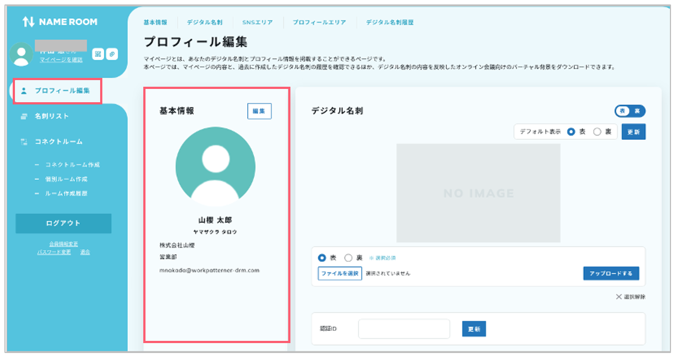676x358 pixels.
Task: Select 裏 radio in the upload section
Action: click(x=349, y=258)
